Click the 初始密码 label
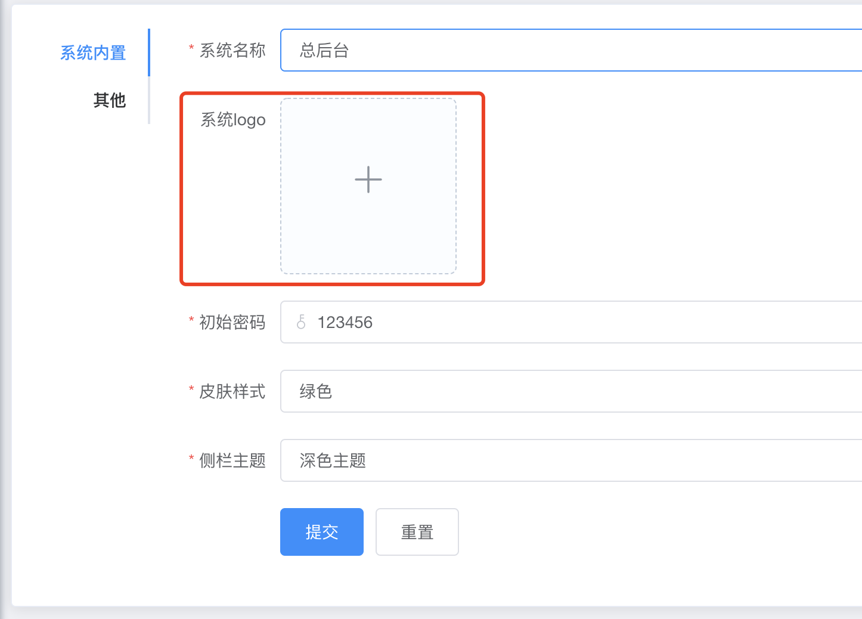Viewport: 862px width, 619px height. pyautogui.click(x=232, y=323)
